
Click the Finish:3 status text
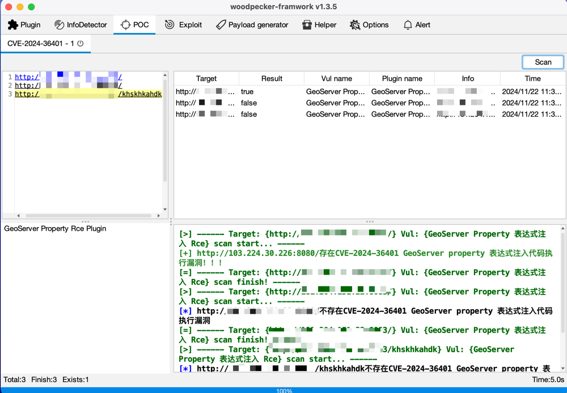[44, 379]
